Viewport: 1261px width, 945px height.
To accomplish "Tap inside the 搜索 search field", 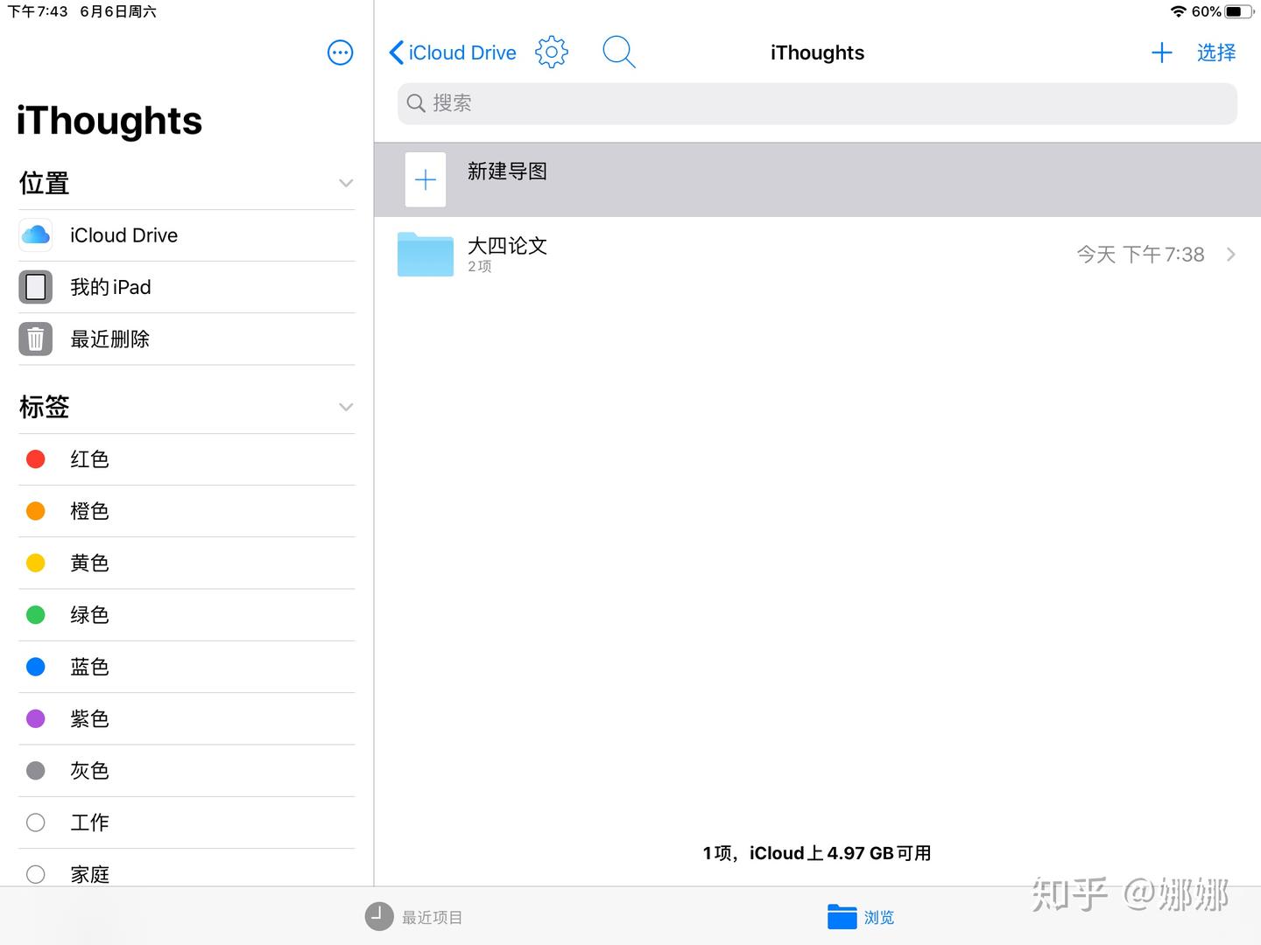I will [814, 103].
